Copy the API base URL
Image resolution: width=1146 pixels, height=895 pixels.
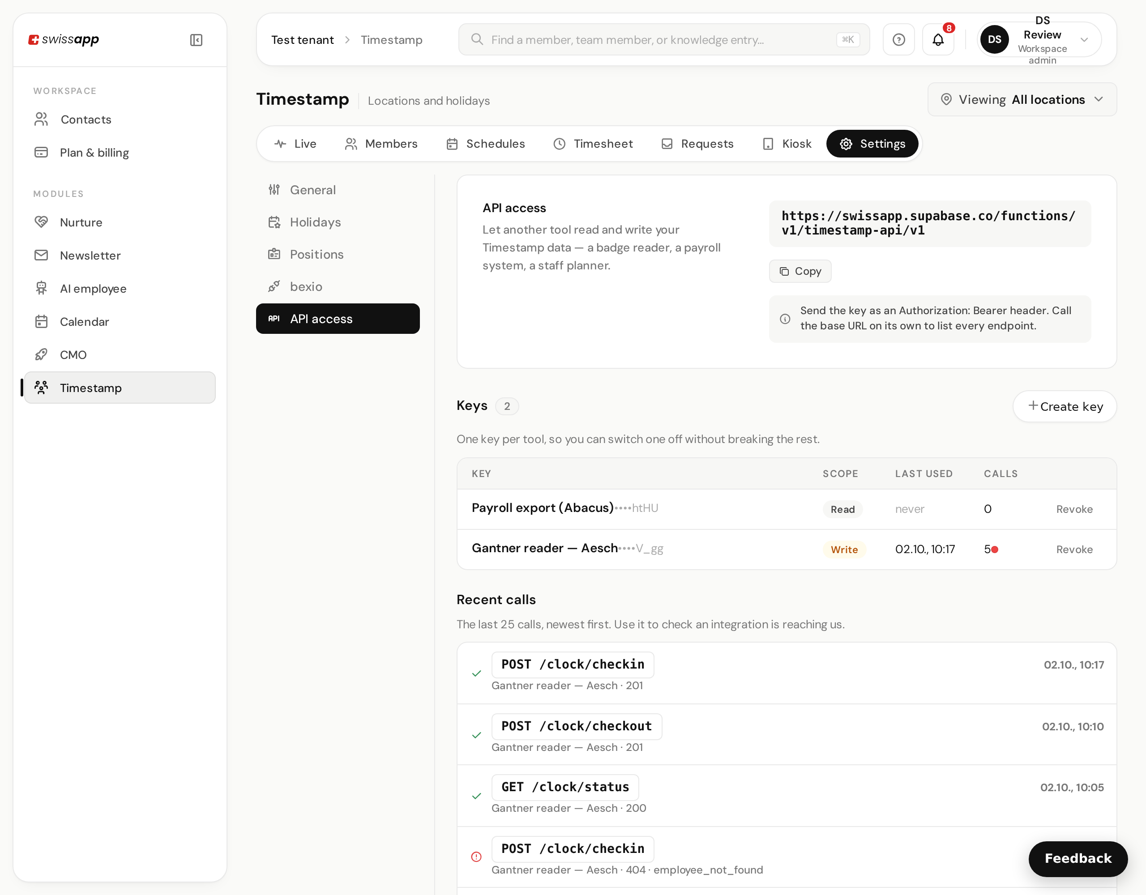pyautogui.click(x=800, y=271)
